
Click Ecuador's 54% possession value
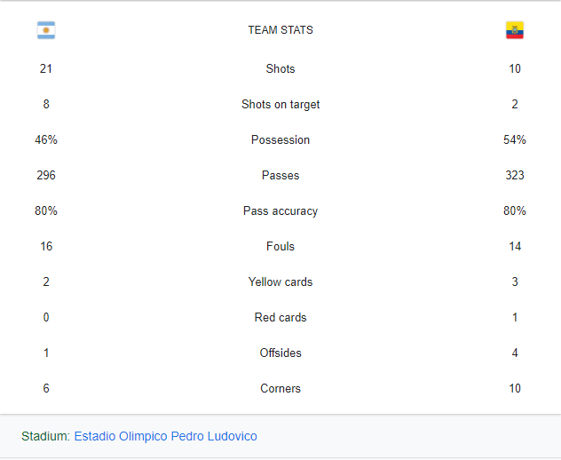tap(515, 139)
